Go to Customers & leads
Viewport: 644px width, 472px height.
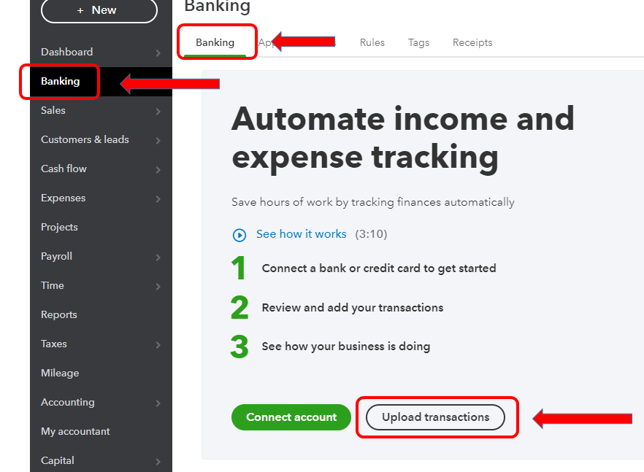coord(84,139)
